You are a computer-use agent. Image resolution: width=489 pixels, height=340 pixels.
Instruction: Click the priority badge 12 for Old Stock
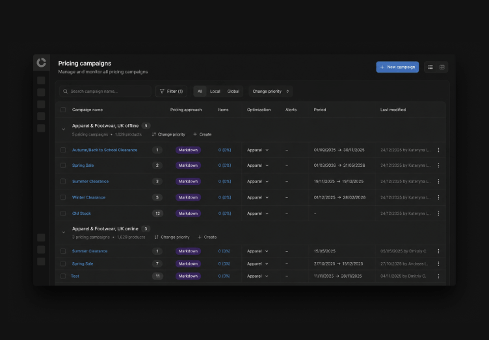click(x=157, y=213)
